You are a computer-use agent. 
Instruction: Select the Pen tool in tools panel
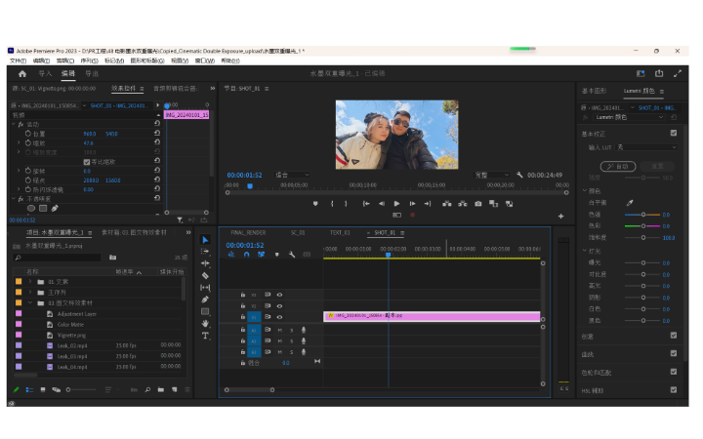(205, 299)
